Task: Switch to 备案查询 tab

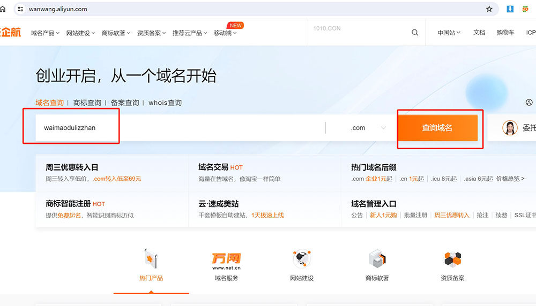Action: click(x=125, y=103)
